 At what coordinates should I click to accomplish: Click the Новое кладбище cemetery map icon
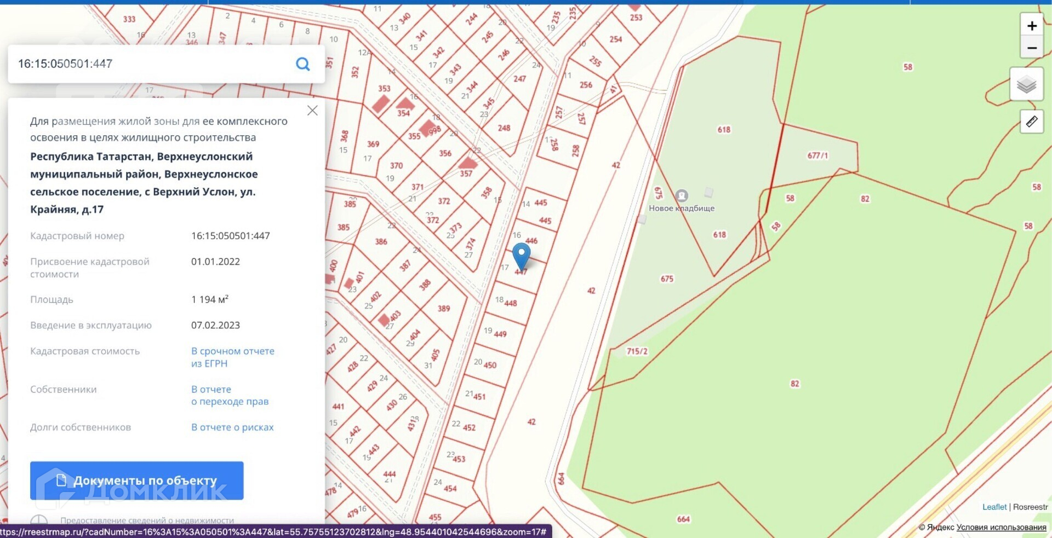pyautogui.click(x=682, y=195)
